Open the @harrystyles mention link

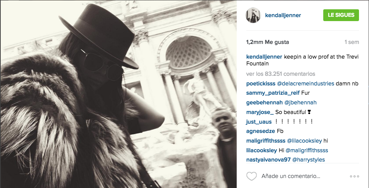[x=308, y=160]
